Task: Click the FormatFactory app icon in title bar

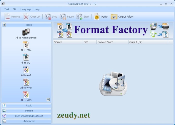Action: 3,4
